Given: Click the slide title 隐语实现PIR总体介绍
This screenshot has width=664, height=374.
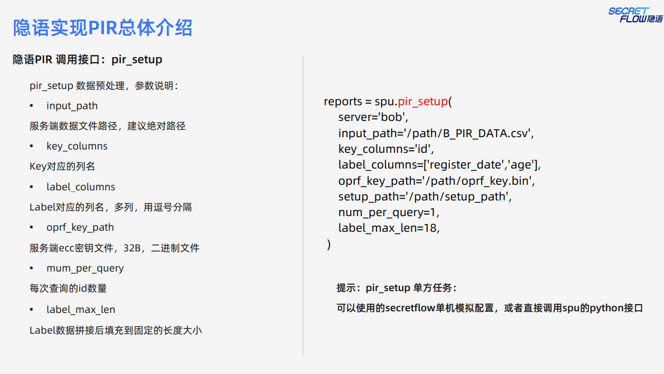Looking at the screenshot, I should 103,28.
